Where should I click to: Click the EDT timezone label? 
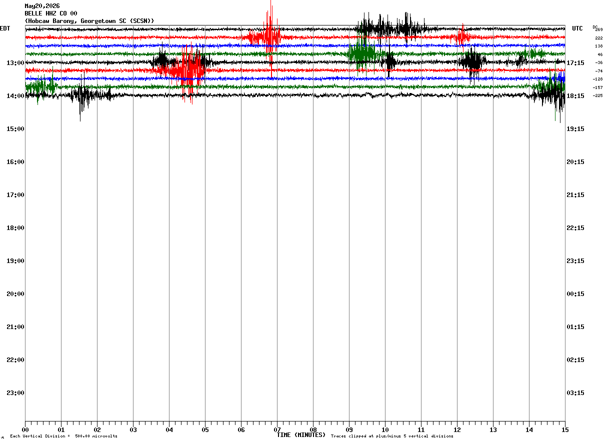pos(5,28)
